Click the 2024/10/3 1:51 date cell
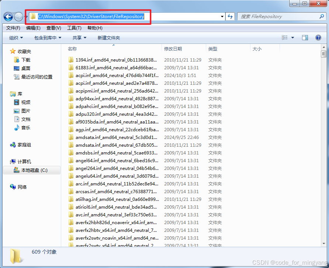 point(180,76)
